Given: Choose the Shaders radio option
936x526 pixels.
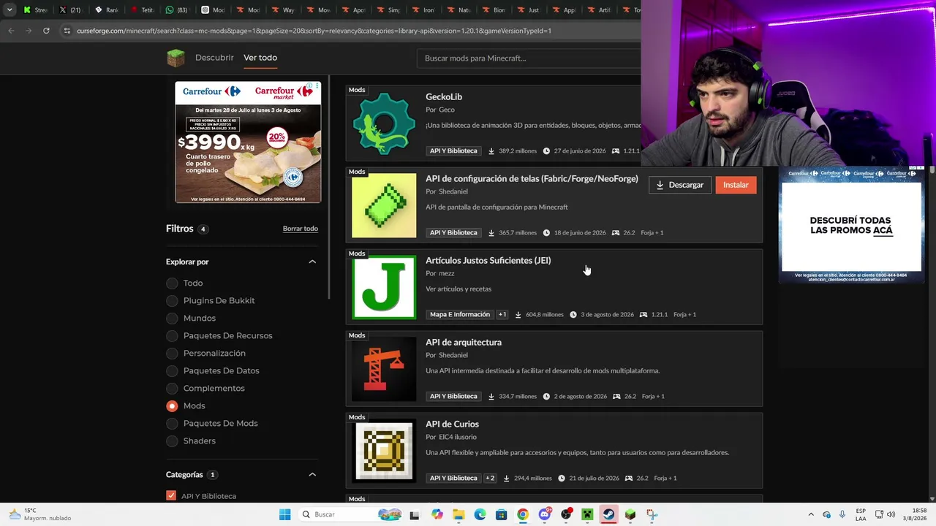Looking at the screenshot, I should coord(172,441).
